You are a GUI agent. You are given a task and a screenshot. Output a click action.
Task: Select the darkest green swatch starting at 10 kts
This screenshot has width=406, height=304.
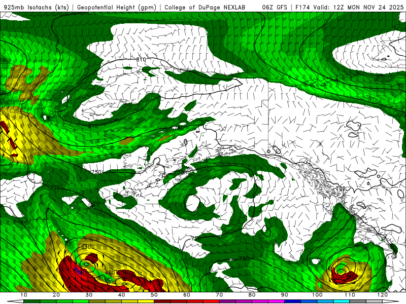[x=31, y=301]
